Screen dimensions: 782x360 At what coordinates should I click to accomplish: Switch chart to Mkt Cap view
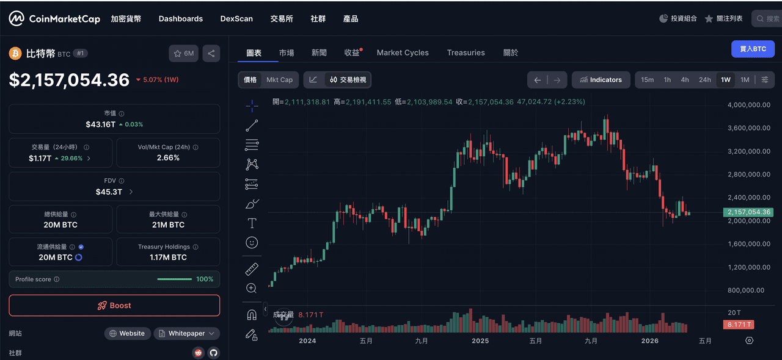pyautogui.click(x=279, y=80)
